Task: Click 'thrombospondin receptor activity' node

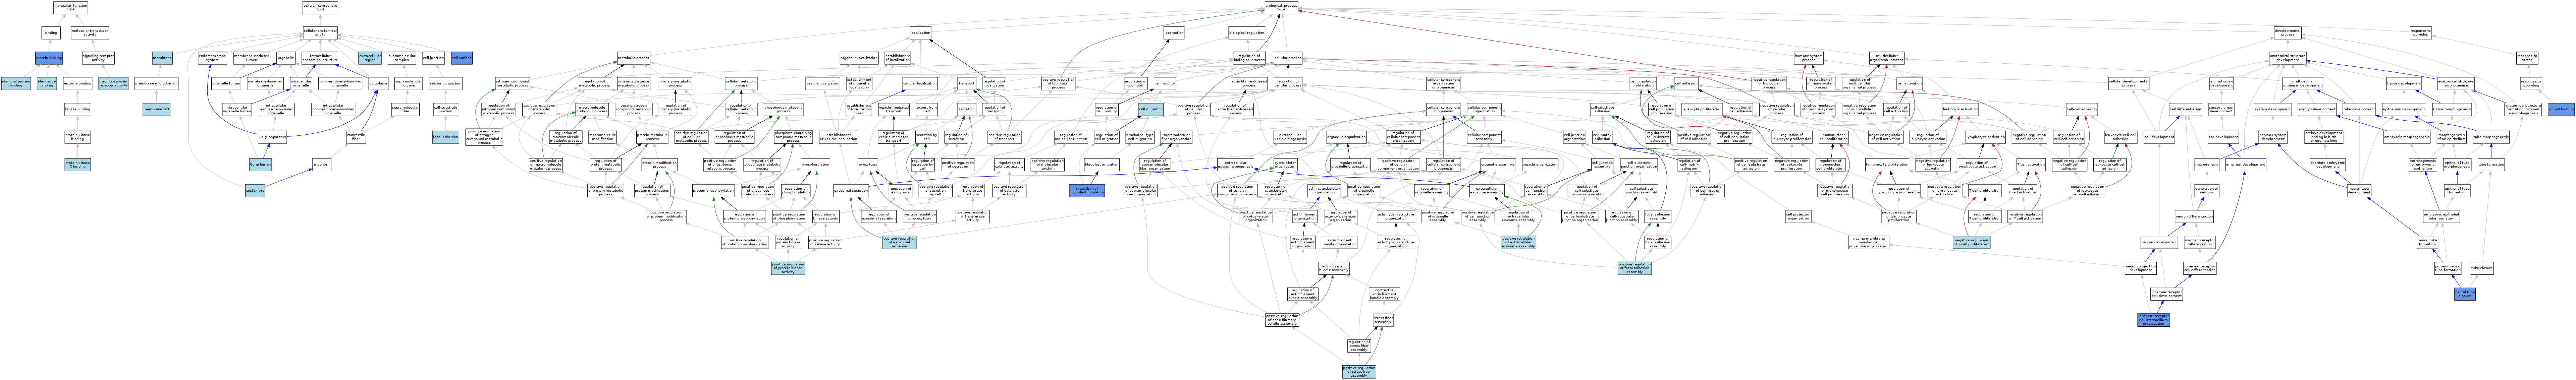Action: pos(113,84)
